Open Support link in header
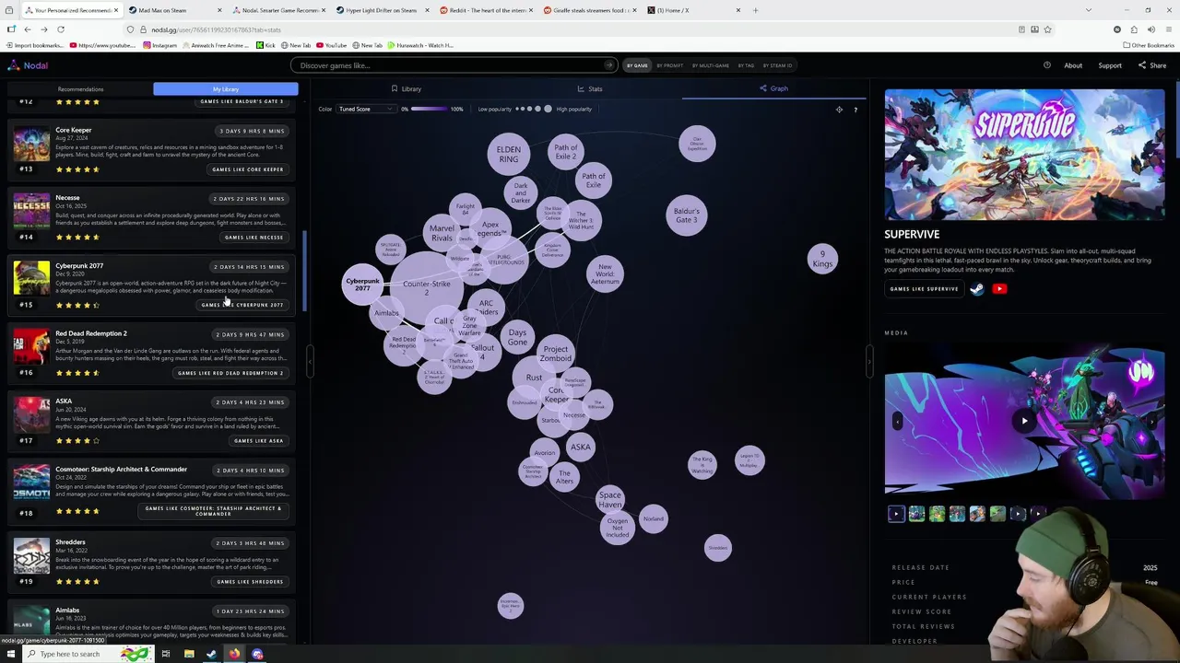This screenshot has height=663, width=1180. point(1110,65)
